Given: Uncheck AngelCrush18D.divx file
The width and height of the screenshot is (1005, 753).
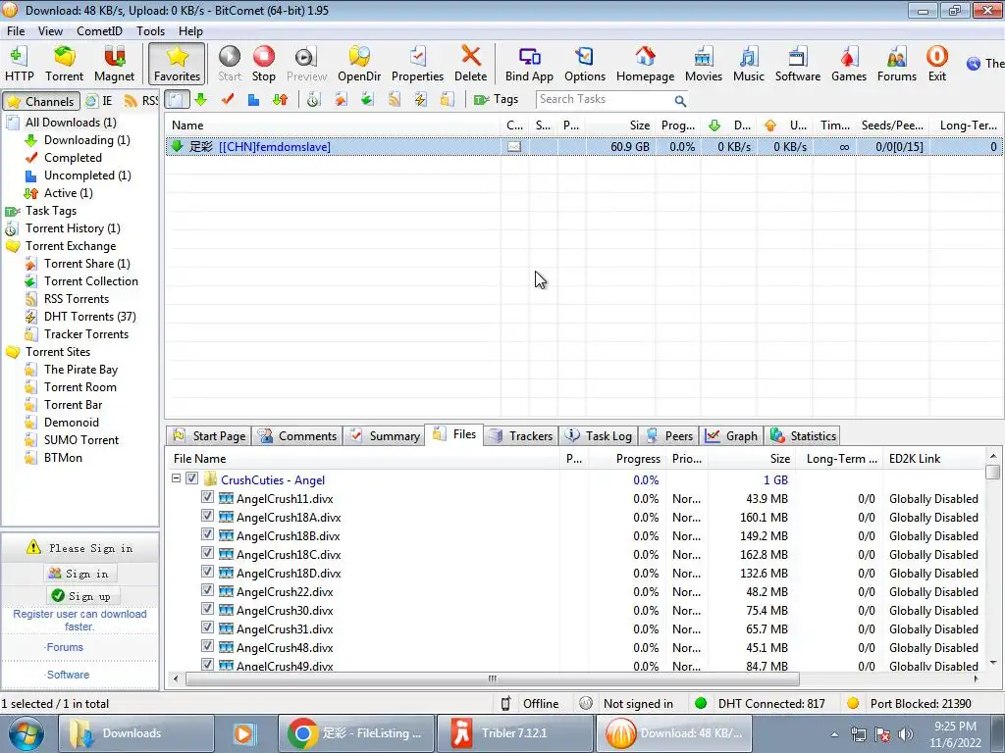Looking at the screenshot, I should (x=207, y=572).
